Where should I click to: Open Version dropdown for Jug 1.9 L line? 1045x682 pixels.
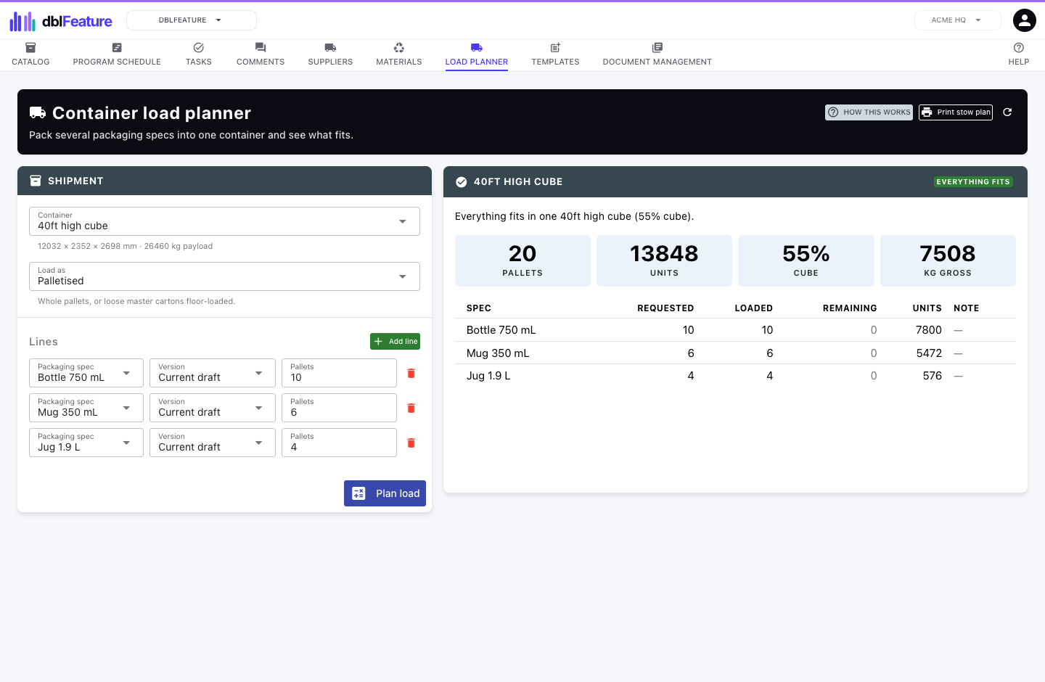(213, 443)
